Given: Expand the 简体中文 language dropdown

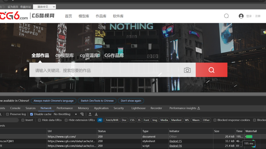Looking at the screenshot, I should coord(45,7).
